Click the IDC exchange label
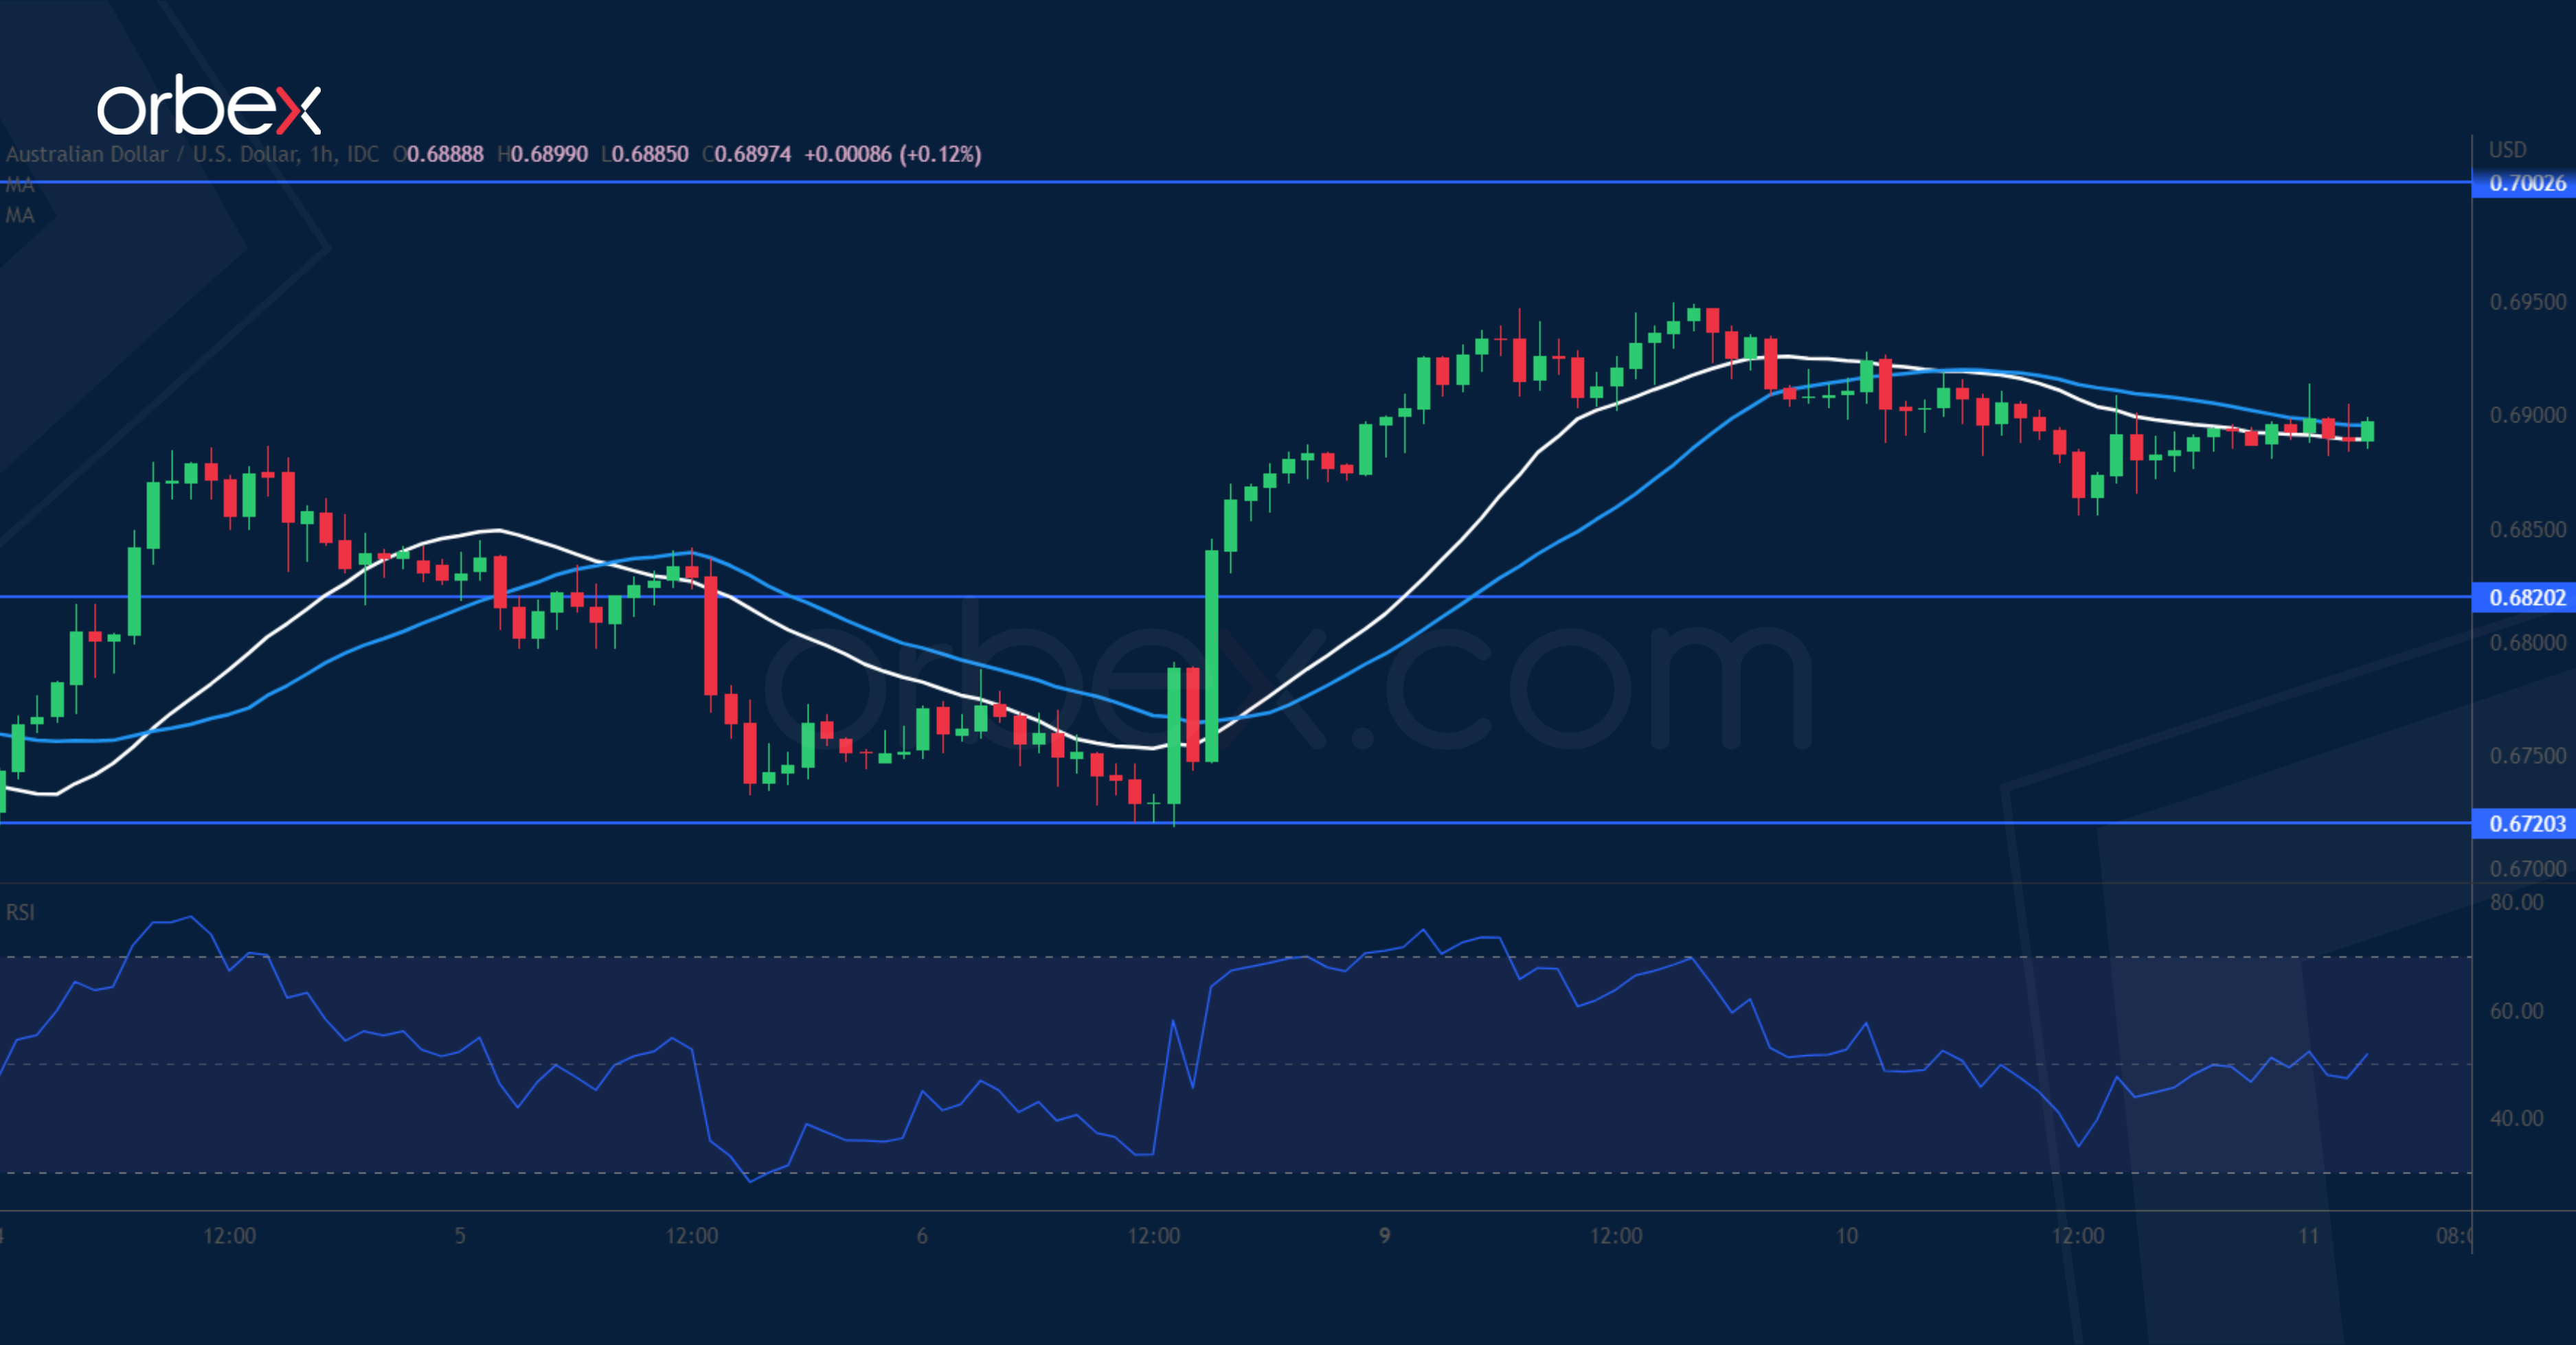The height and width of the screenshot is (1345, 2576). click(362, 155)
